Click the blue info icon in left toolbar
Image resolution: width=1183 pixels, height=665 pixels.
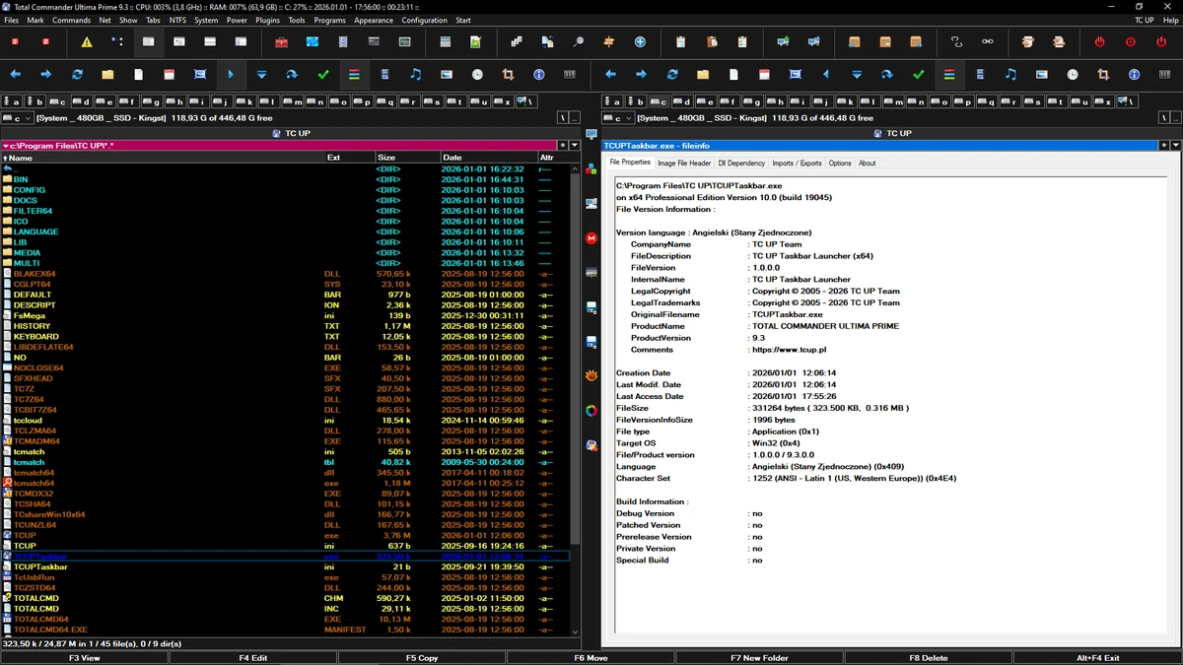point(538,75)
